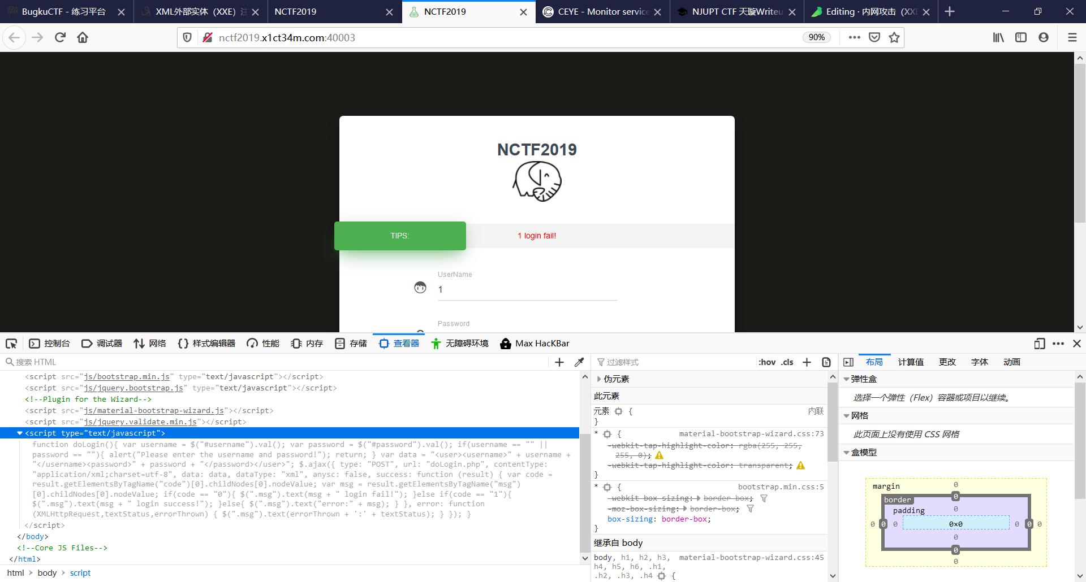
Task: Go back to previous page
Action: click(14, 38)
